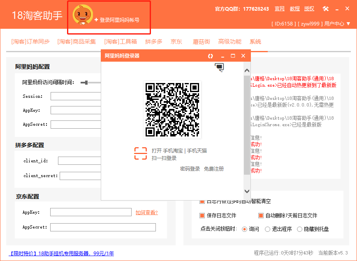The width and height of the screenshot is (357, 261).
Task: Open the tools wrench icon in title bar
Action: [x=326, y=9]
